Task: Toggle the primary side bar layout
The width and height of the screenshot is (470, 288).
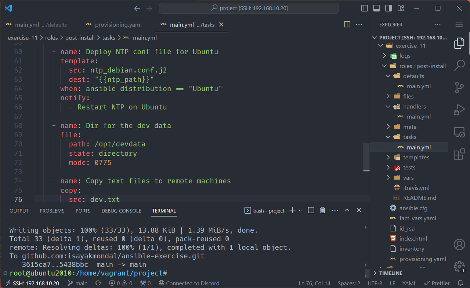Action: [364, 8]
